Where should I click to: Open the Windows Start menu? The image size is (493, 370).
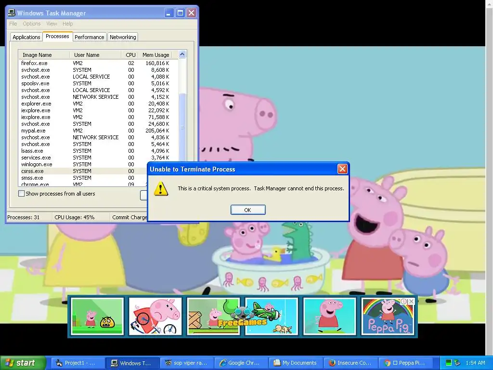(x=23, y=363)
